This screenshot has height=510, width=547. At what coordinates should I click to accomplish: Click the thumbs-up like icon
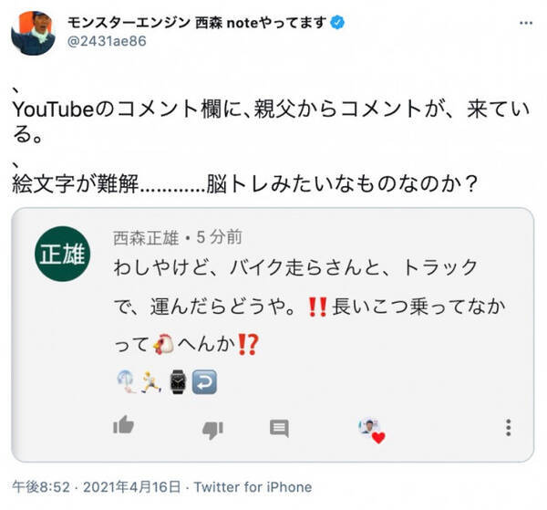click(x=123, y=427)
